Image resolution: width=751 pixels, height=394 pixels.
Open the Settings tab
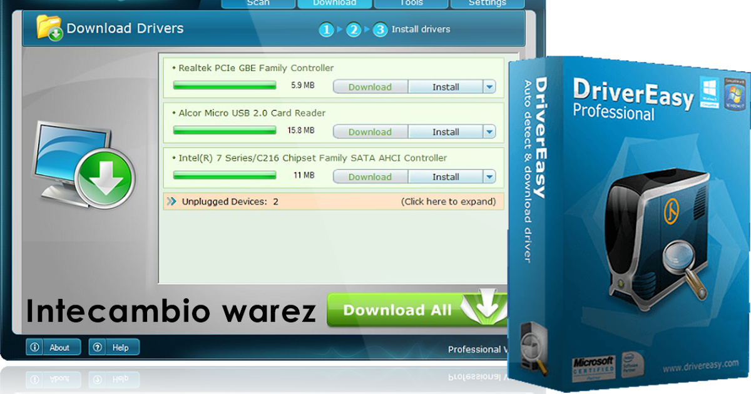488,3
